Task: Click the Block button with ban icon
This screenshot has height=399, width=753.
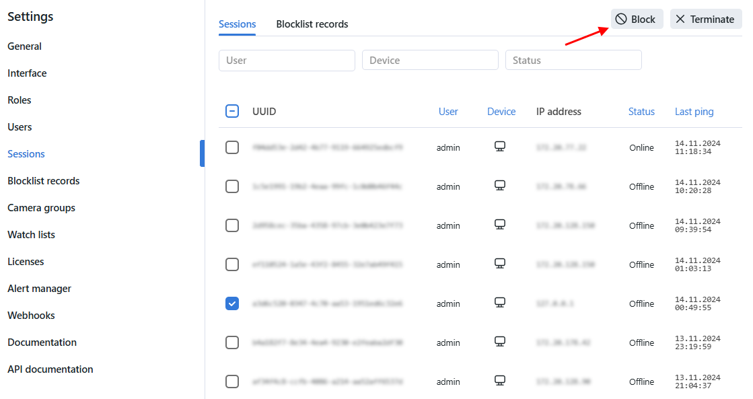Action: pos(636,20)
